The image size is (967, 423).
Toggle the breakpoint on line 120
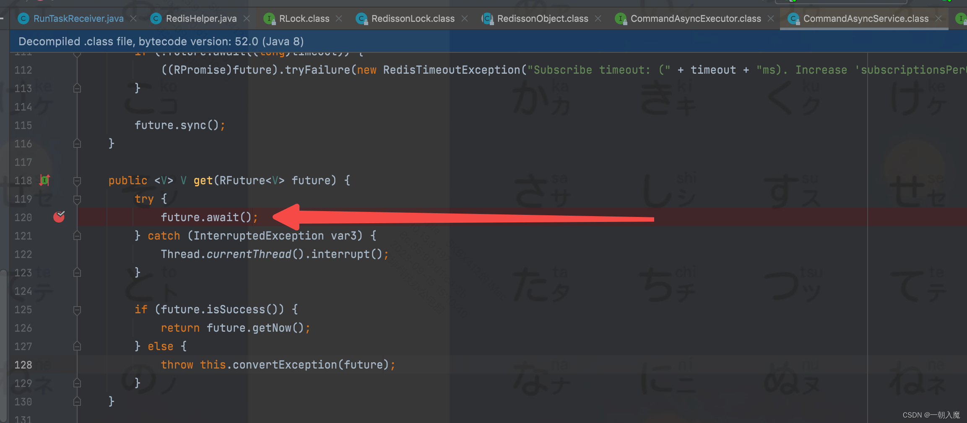(59, 217)
